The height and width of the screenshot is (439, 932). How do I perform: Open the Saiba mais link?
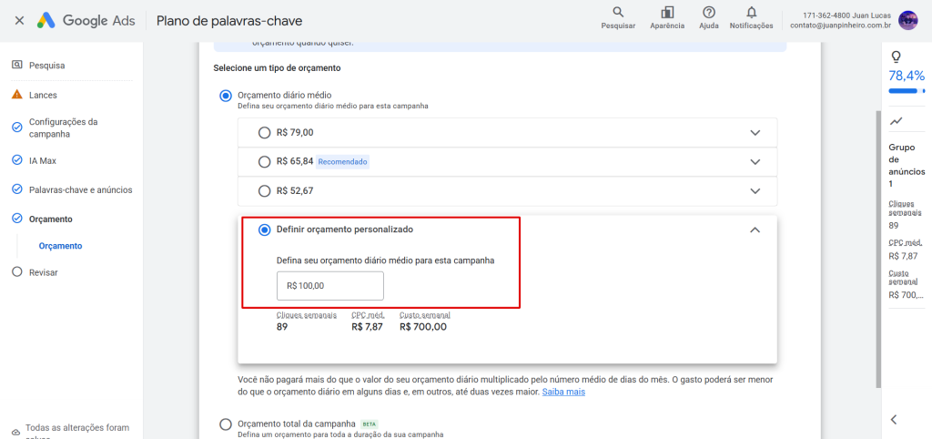[x=563, y=392]
